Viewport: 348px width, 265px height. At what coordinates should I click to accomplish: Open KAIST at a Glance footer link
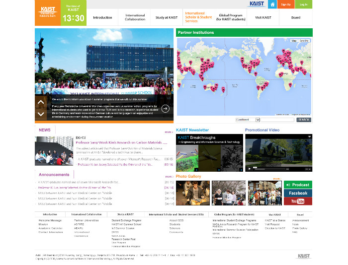[x=275, y=220]
